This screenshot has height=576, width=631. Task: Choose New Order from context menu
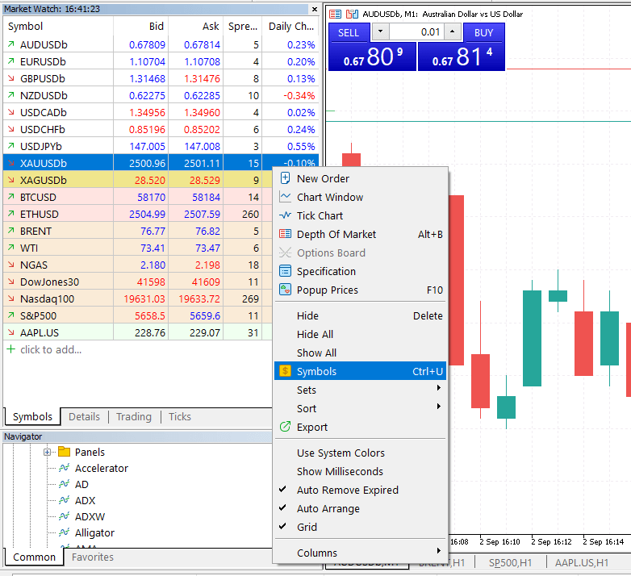coord(360,178)
